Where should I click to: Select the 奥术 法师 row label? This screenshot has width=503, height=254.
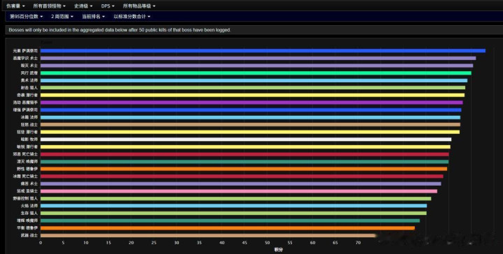29,80
